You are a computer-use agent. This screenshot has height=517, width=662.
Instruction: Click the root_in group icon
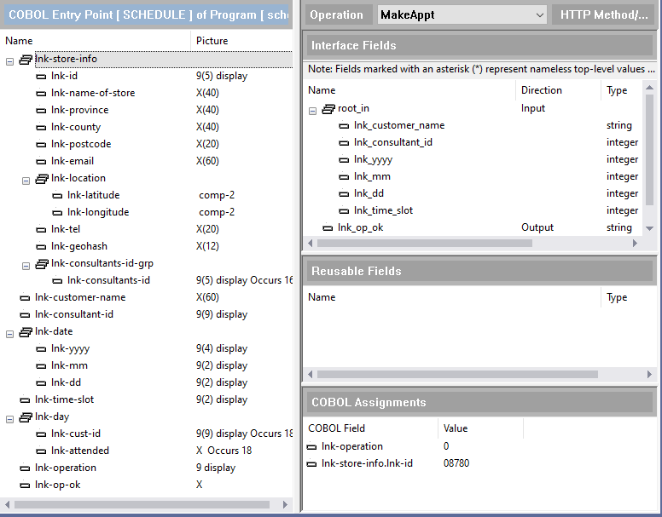click(x=328, y=108)
